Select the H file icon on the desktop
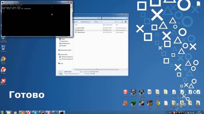The height and width of the screenshot is (114, 204). pyautogui.click(x=149, y=93)
